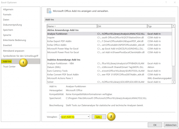Confirm with the OK button

tap(155, 125)
